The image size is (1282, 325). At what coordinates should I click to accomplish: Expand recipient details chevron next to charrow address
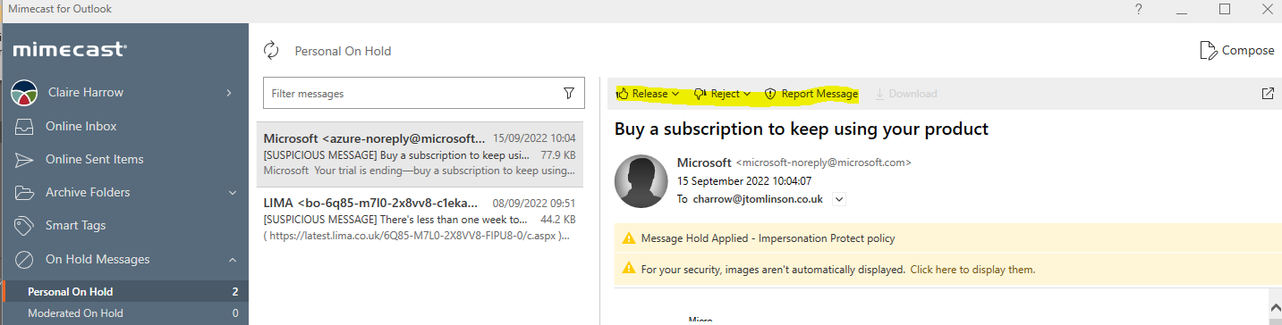(838, 199)
